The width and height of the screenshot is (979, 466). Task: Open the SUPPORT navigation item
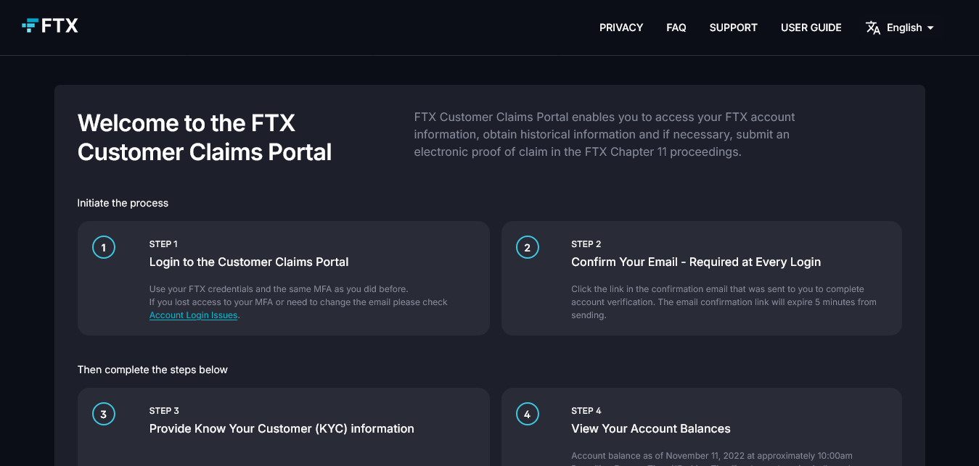(734, 28)
